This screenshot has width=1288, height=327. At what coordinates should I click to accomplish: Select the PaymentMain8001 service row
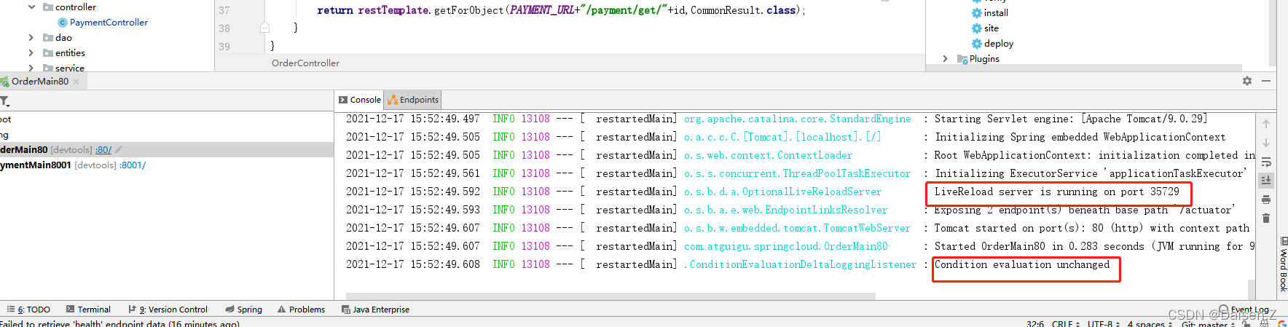[167, 165]
